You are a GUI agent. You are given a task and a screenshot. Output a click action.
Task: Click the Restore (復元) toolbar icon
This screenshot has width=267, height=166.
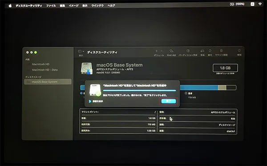click(x=210, y=51)
